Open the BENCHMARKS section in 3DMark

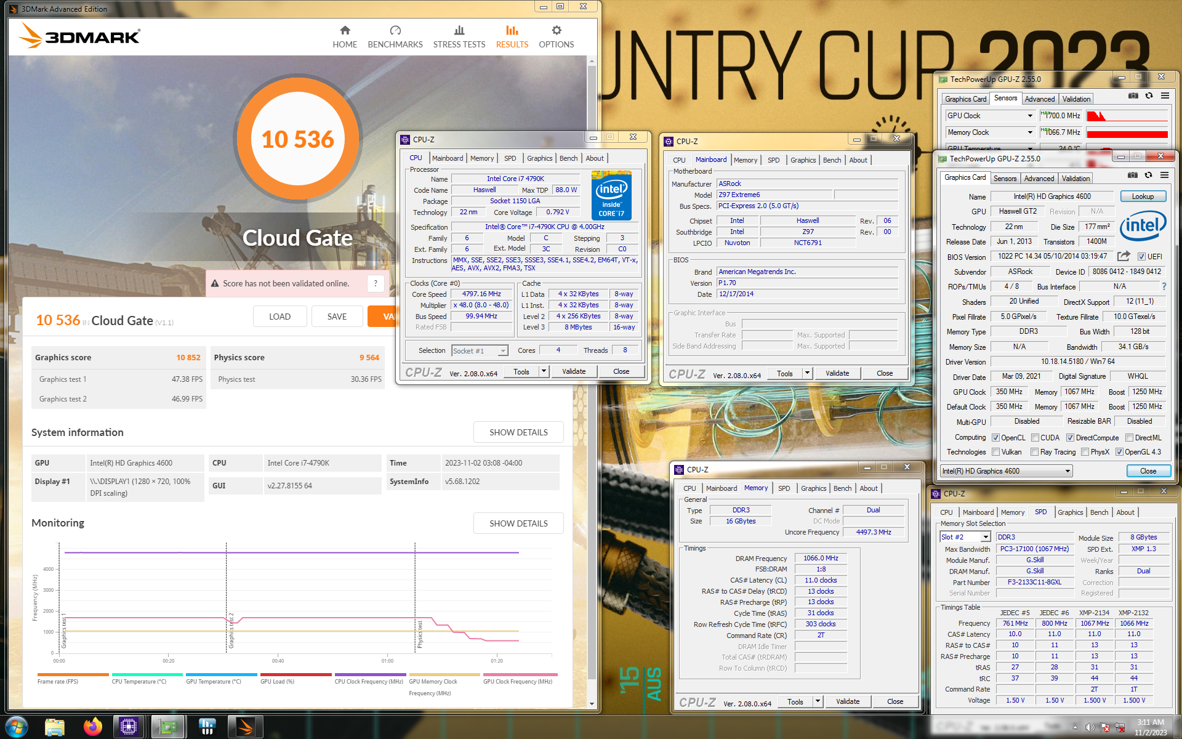click(x=395, y=37)
